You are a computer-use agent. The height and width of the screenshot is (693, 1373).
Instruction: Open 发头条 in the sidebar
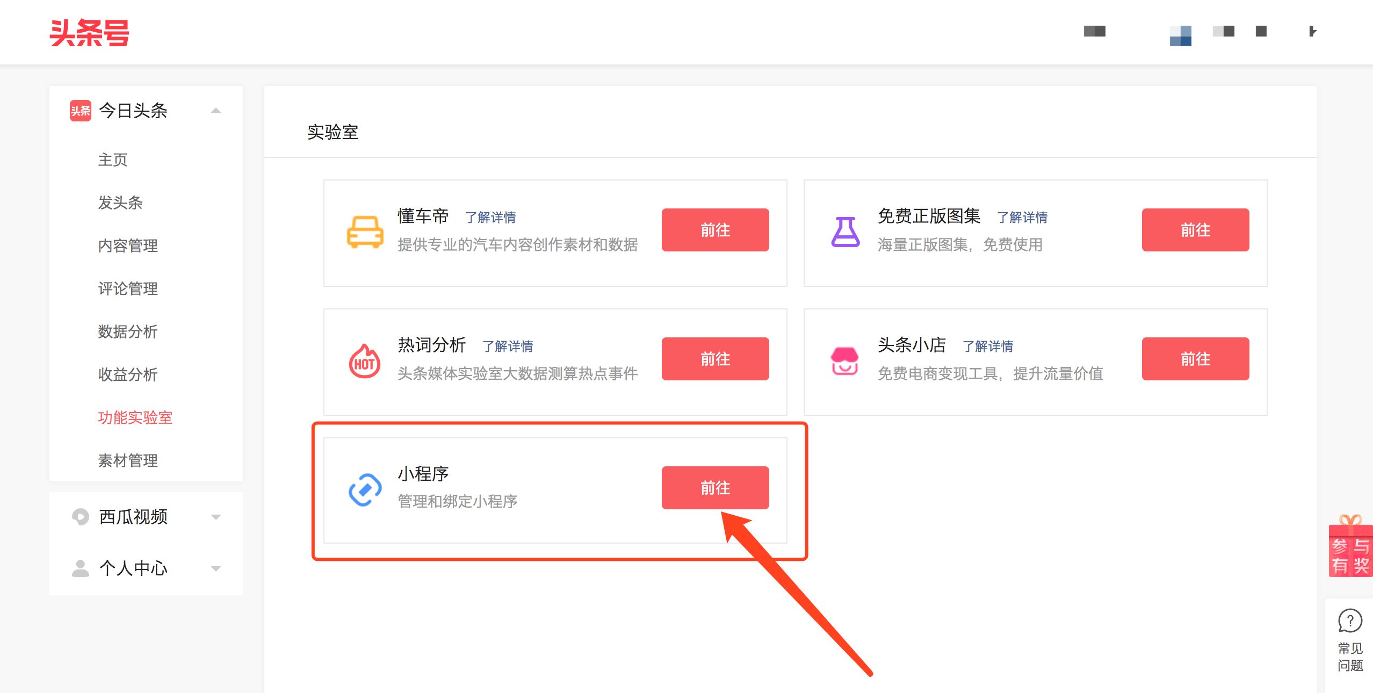tap(120, 203)
